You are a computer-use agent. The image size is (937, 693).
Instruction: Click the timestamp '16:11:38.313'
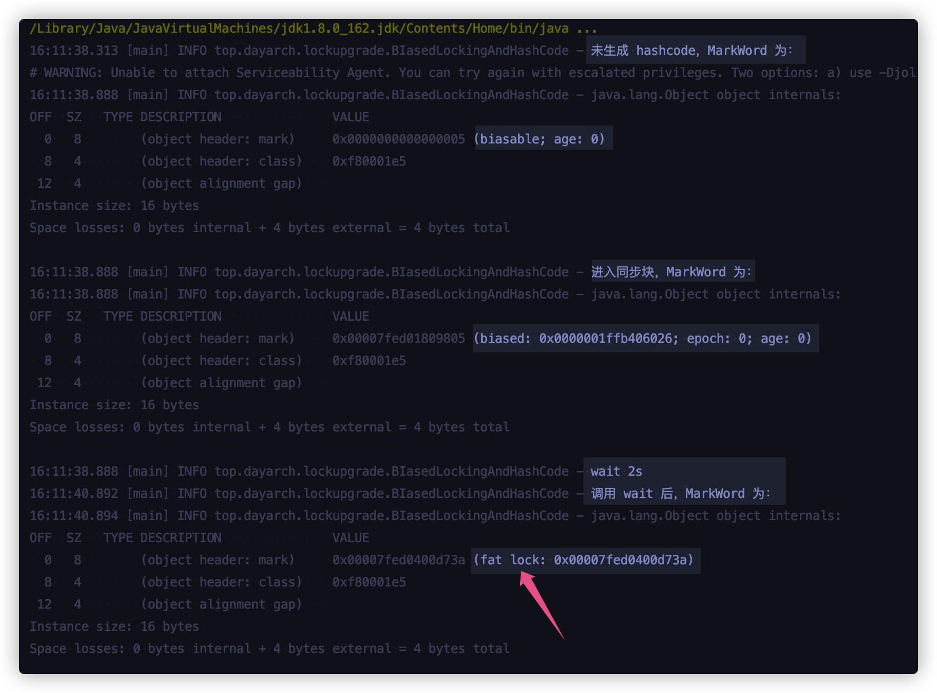74,51
